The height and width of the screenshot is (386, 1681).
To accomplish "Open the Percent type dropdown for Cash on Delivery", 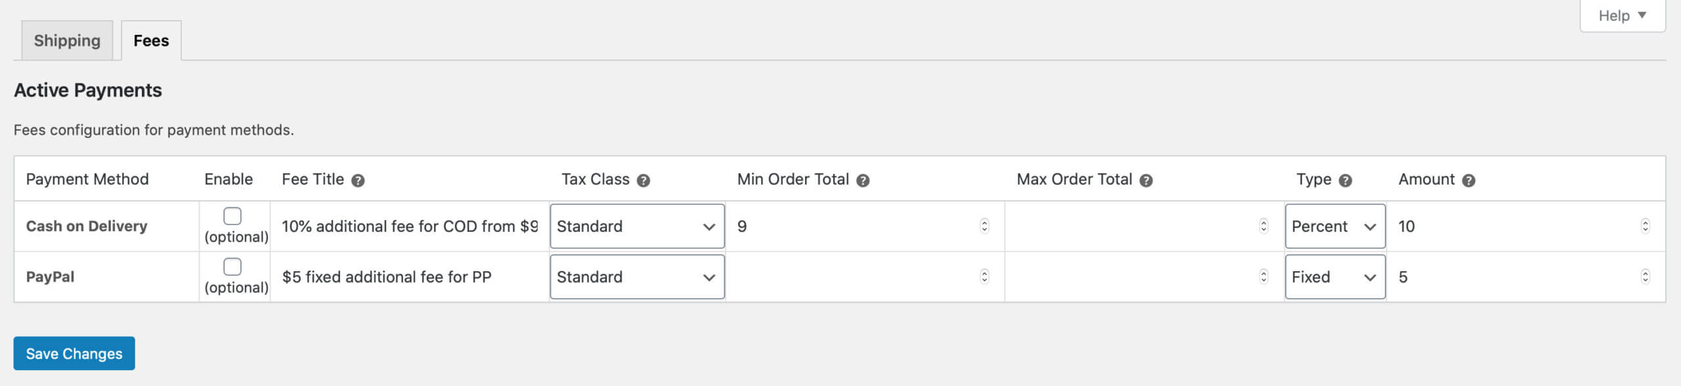I will [x=1335, y=226].
